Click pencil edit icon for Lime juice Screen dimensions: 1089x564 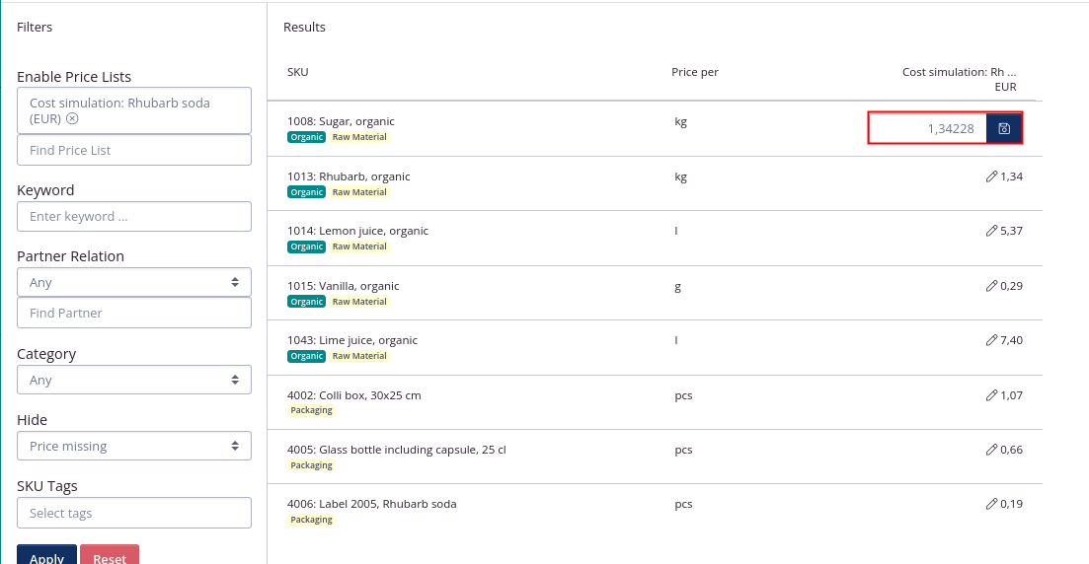(991, 340)
